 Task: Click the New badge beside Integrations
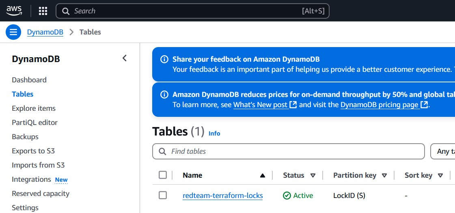[x=61, y=180]
